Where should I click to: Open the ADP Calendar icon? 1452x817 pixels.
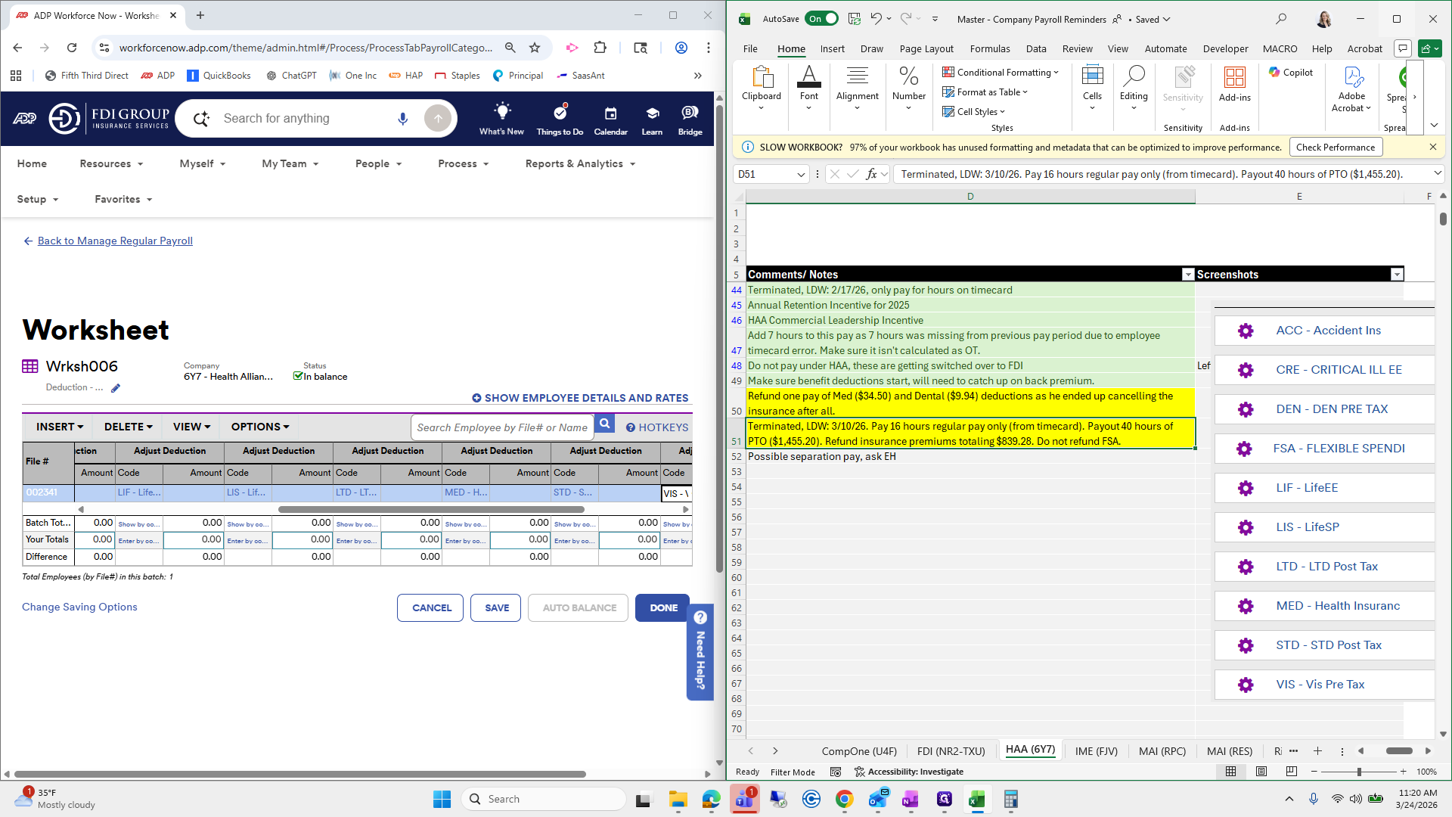pyautogui.click(x=610, y=113)
